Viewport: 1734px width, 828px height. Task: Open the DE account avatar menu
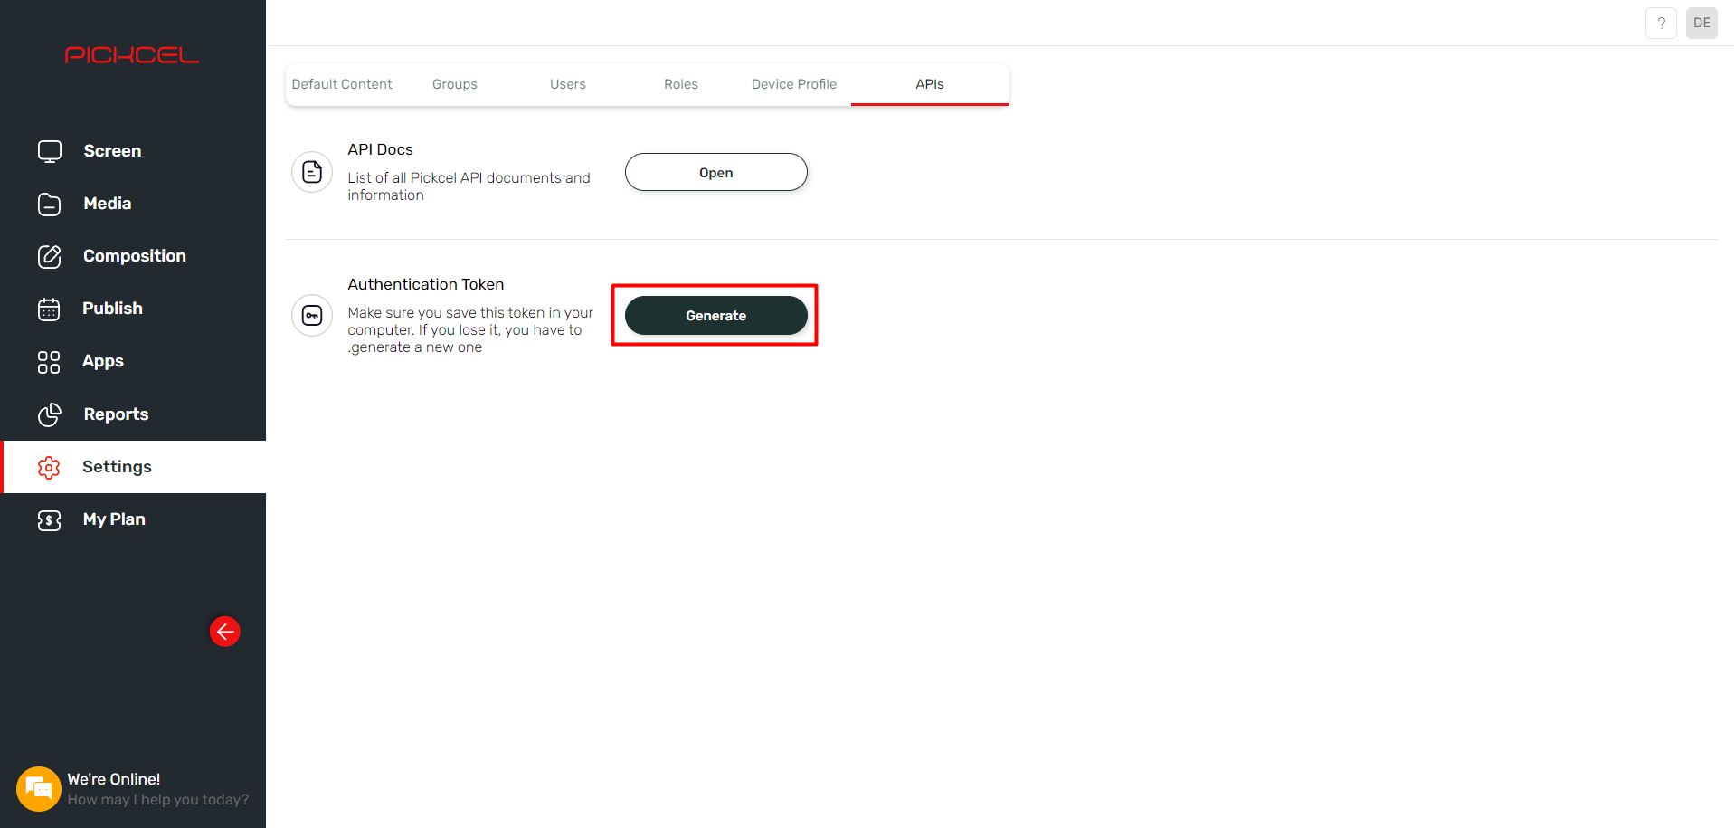1701,23
